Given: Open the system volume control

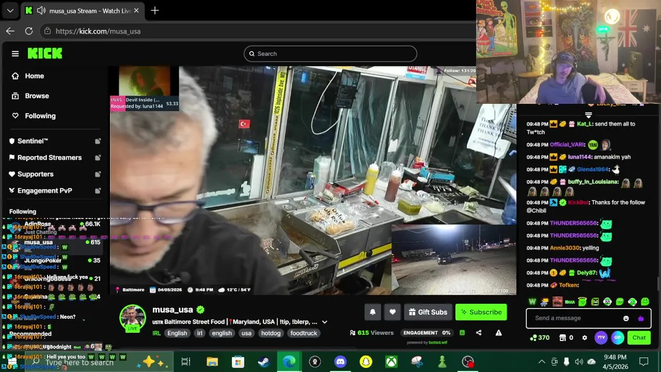Looking at the screenshot, I should pyautogui.click(x=579, y=362).
